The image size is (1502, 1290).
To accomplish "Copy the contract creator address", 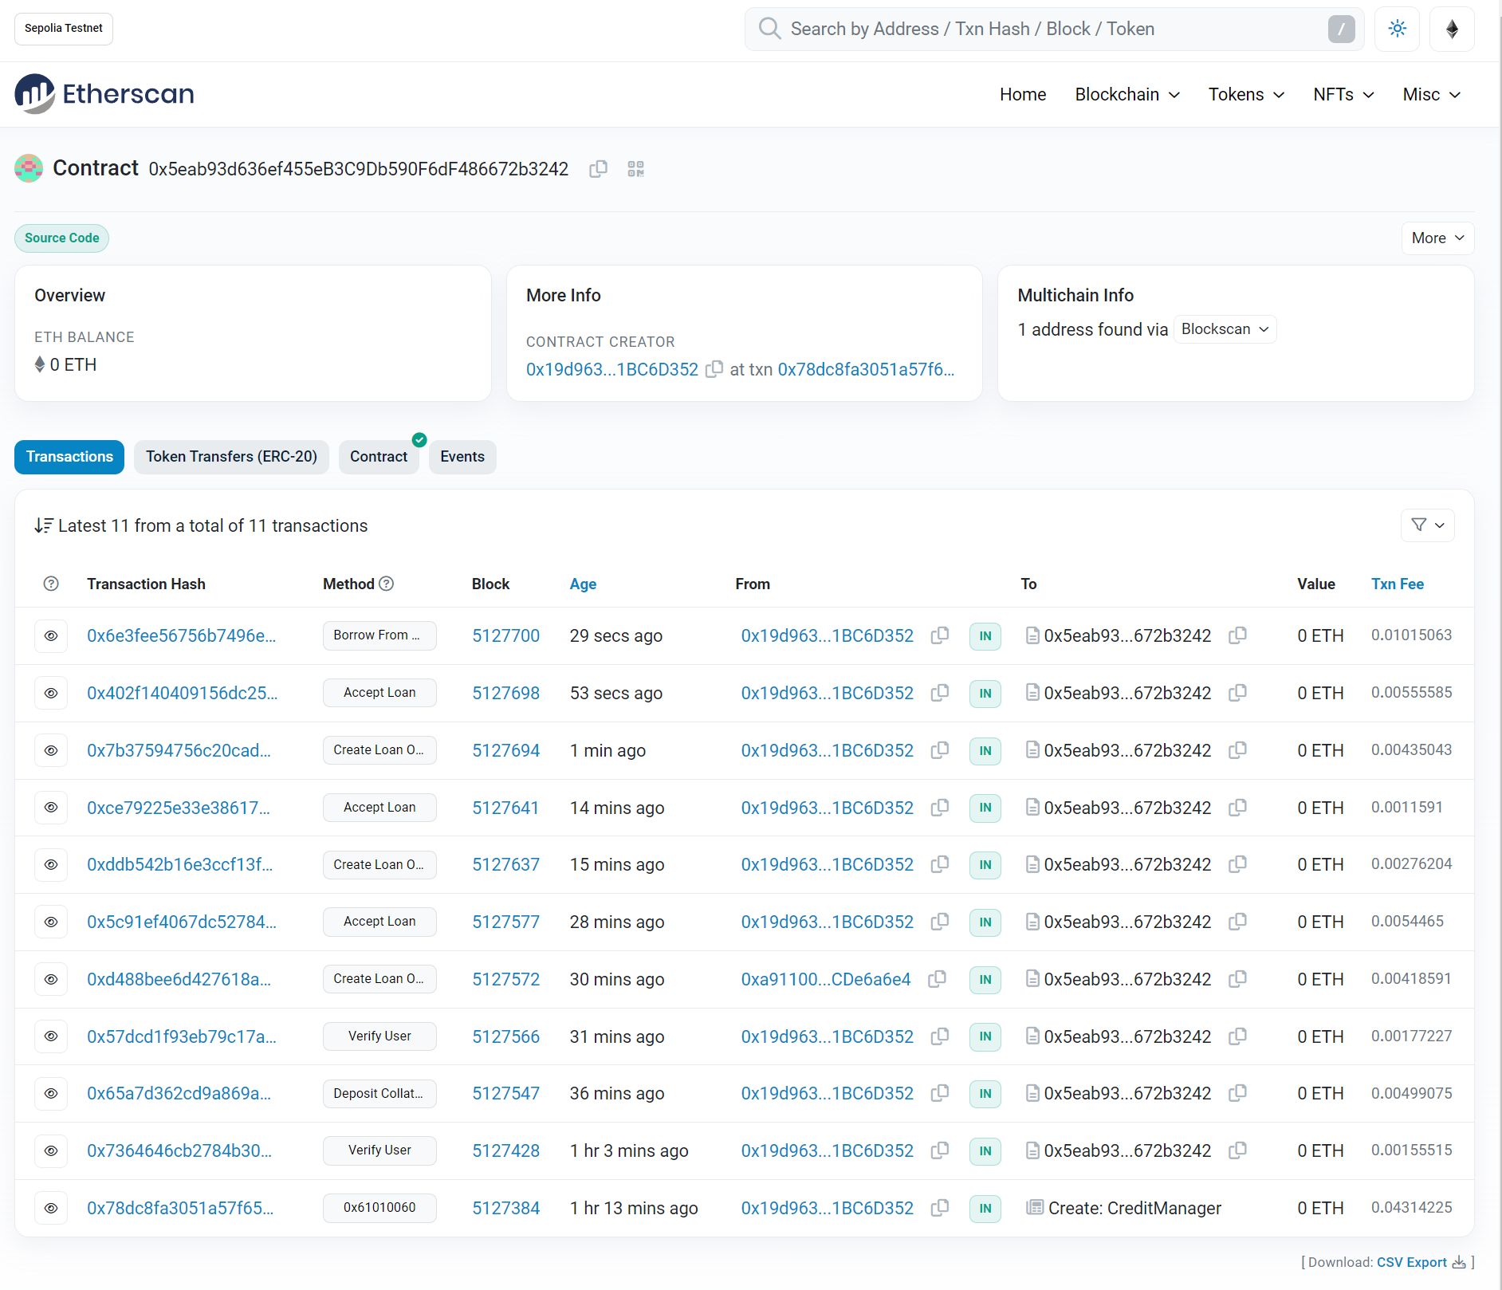I will tap(714, 369).
